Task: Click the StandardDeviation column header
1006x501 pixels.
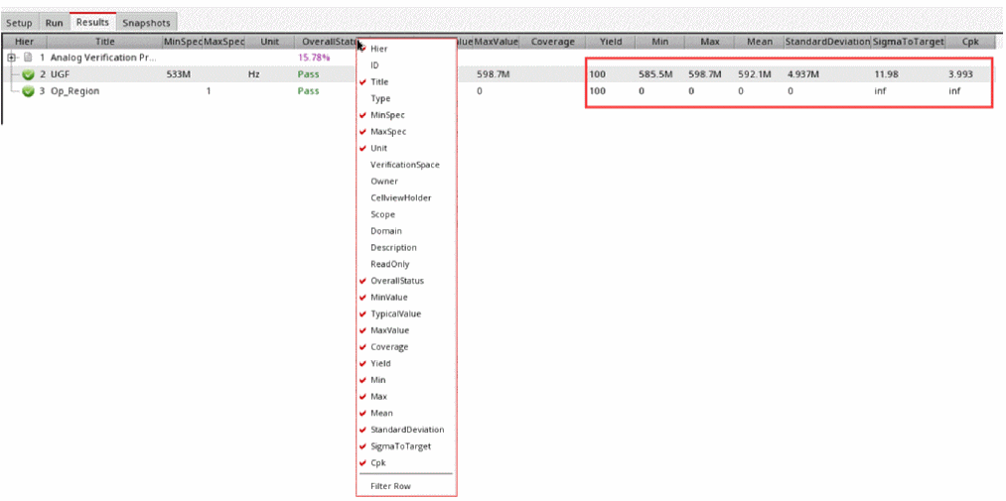Action: pyautogui.click(x=827, y=42)
